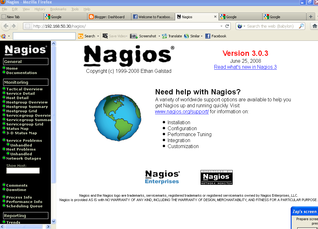Switch to the New Tab tab
Image resolution: width=318 pixels, height=229 pixels.
[22, 17]
